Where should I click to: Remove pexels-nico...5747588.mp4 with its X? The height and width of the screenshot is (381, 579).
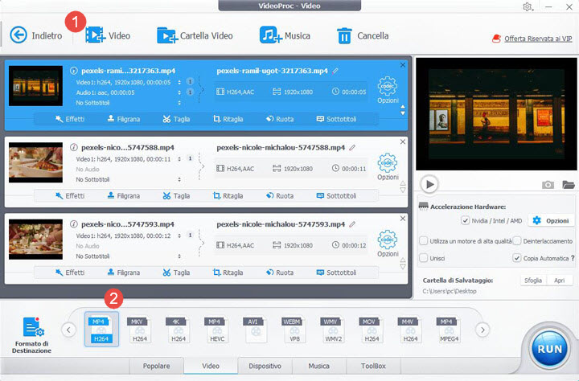point(403,141)
